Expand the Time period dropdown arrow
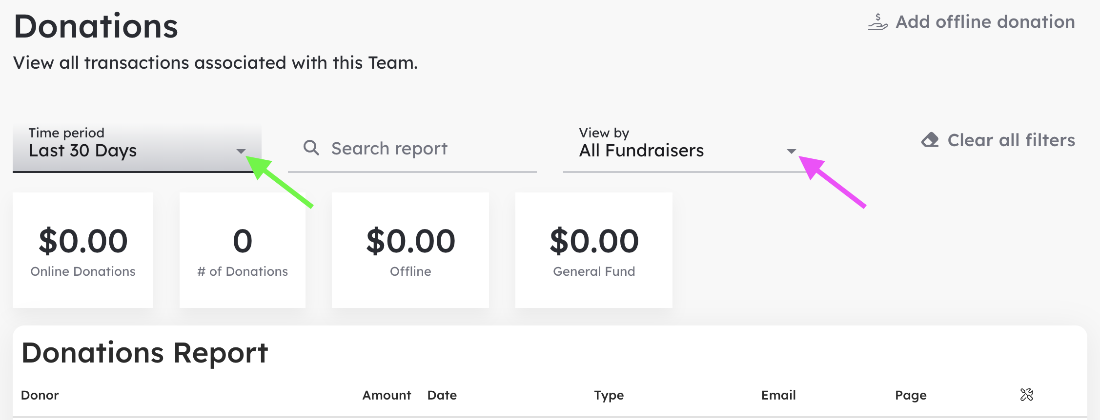 pos(241,151)
